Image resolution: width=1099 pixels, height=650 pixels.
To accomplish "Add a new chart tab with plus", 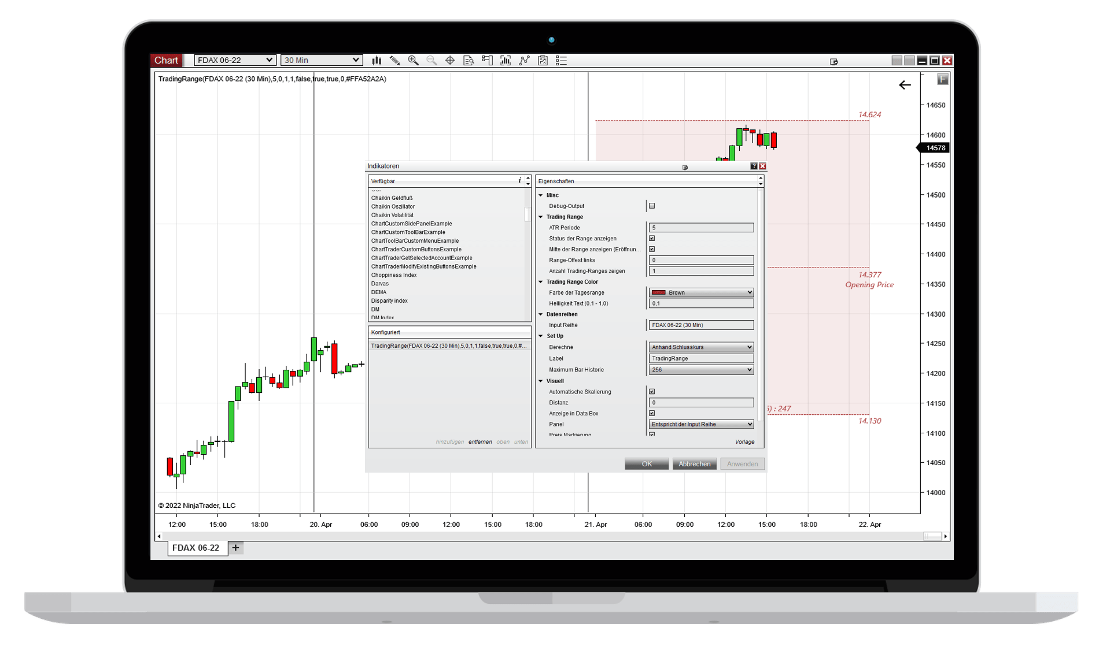I will (235, 548).
